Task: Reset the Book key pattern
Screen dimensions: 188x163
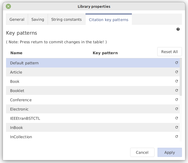Action: (177, 81)
